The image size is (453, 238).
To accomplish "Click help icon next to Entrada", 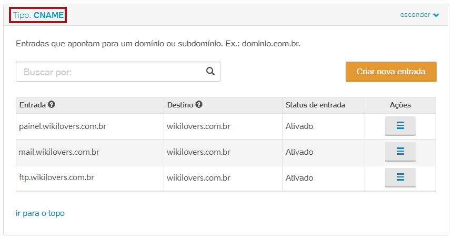I will 52,105.
